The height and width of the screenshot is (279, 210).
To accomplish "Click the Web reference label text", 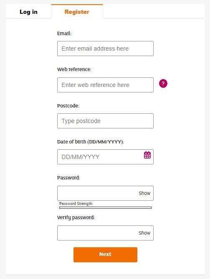I will point(74,69).
